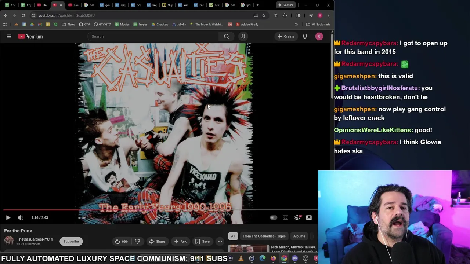Open the GTV bookmark
This screenshot has width=470, height=264.
coord(84,25)
